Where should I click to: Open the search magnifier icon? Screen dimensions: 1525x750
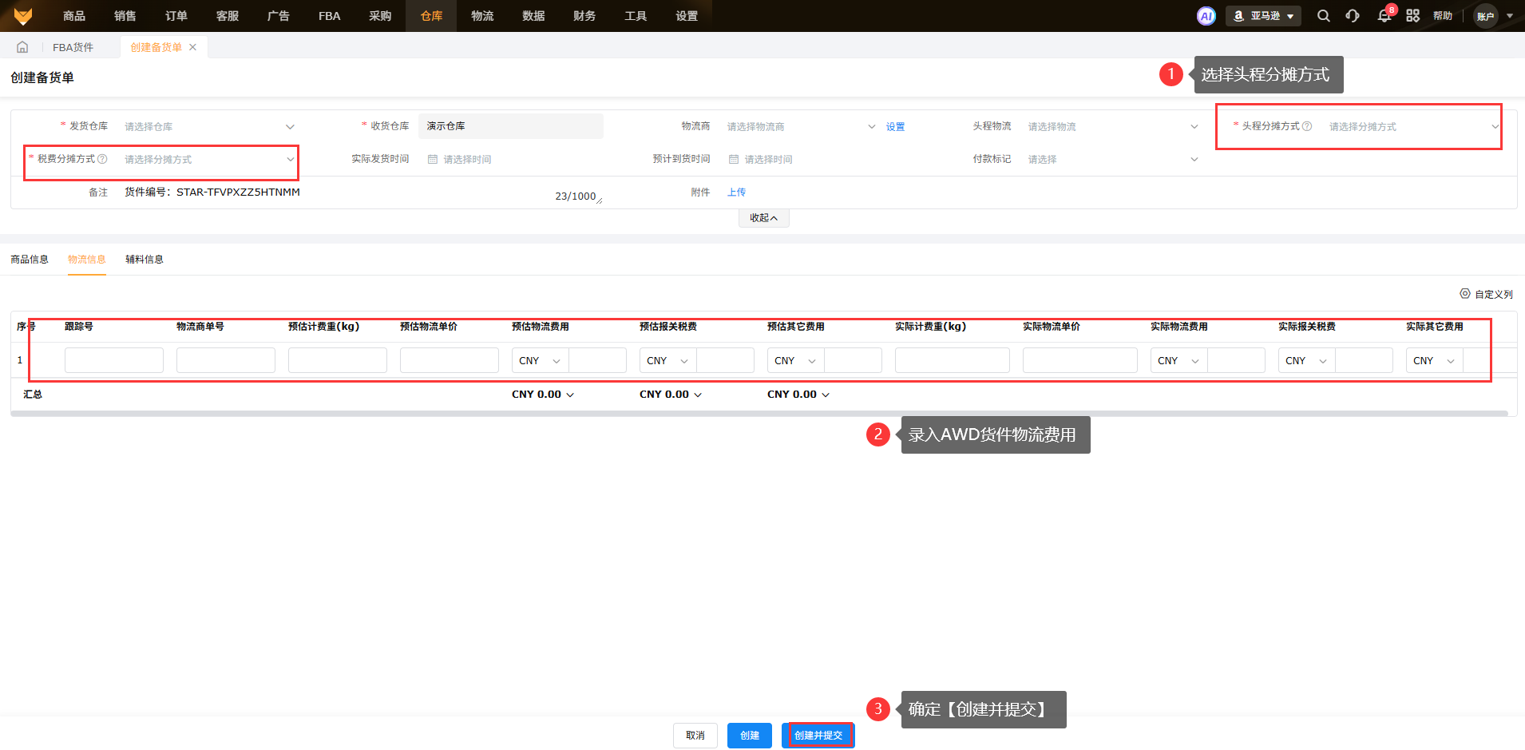point(1323,16)
